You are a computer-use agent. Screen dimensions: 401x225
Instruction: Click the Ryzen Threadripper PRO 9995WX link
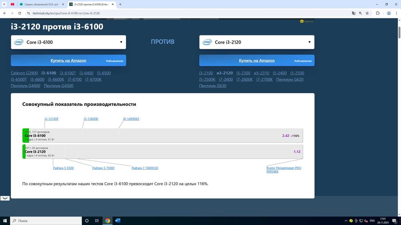click(284, 170)
